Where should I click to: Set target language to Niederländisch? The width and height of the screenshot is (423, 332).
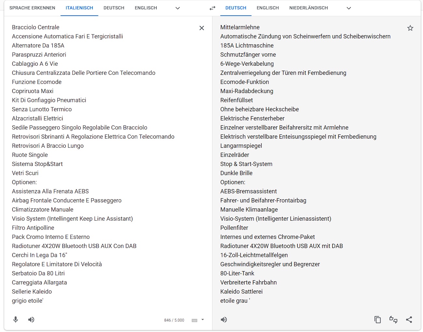[308, 8]
